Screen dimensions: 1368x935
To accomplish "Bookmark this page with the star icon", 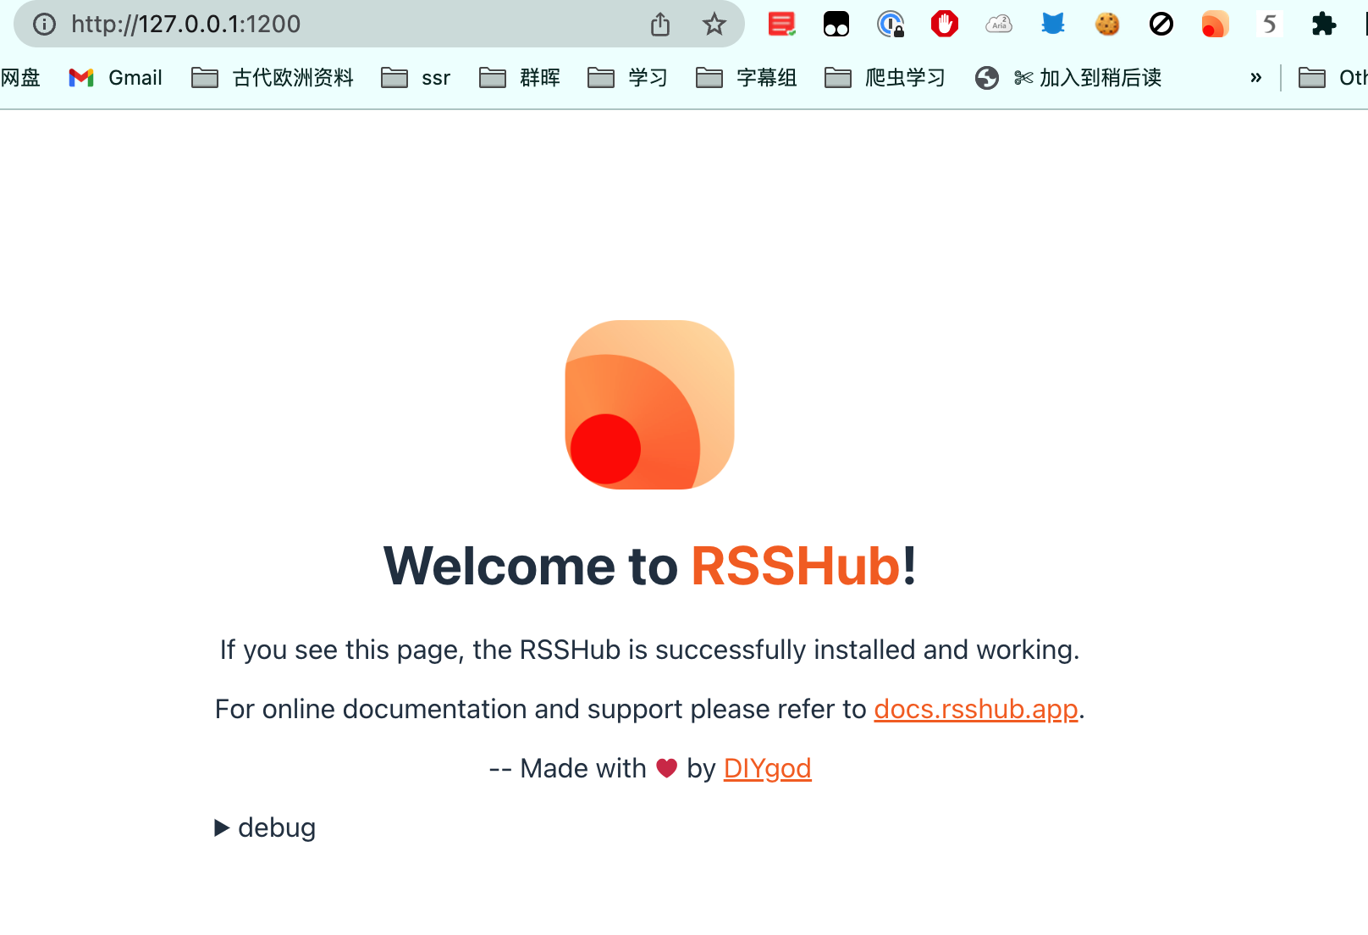I will coord(714,25).
